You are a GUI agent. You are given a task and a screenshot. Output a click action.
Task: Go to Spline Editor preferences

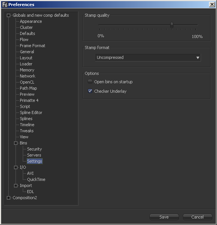(x=31, y=112)
